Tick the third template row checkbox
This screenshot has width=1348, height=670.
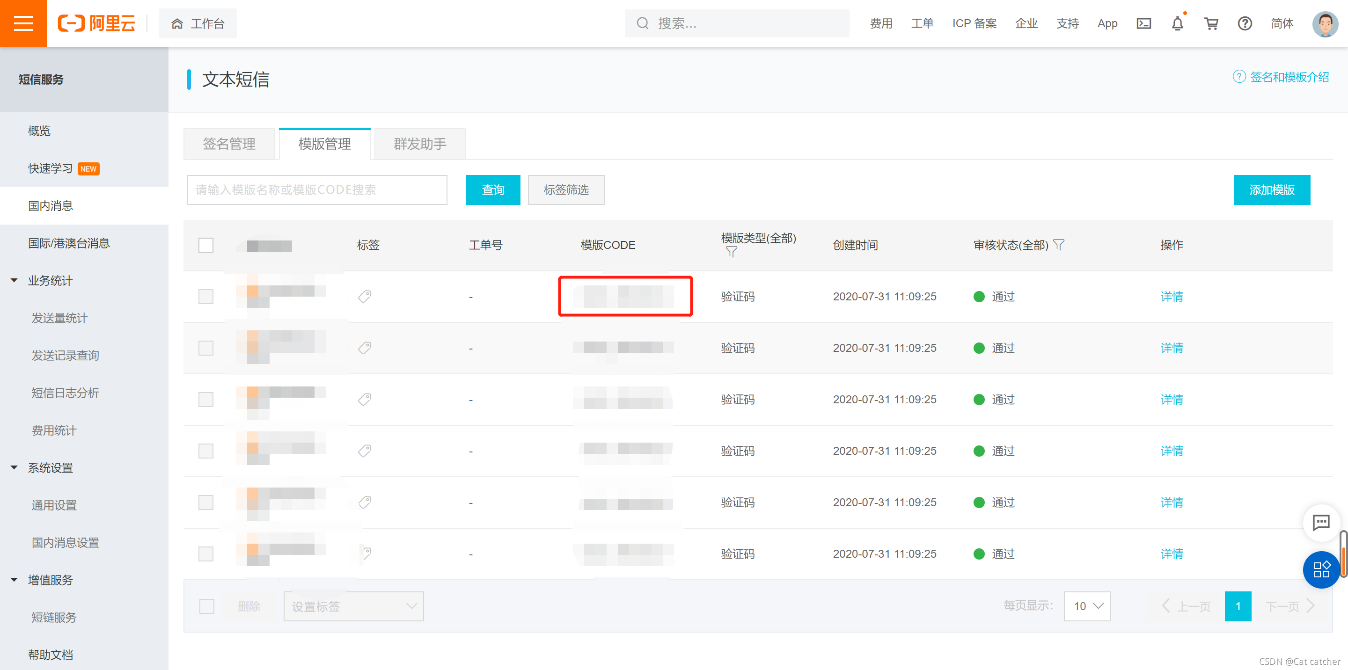pos(205,400)
